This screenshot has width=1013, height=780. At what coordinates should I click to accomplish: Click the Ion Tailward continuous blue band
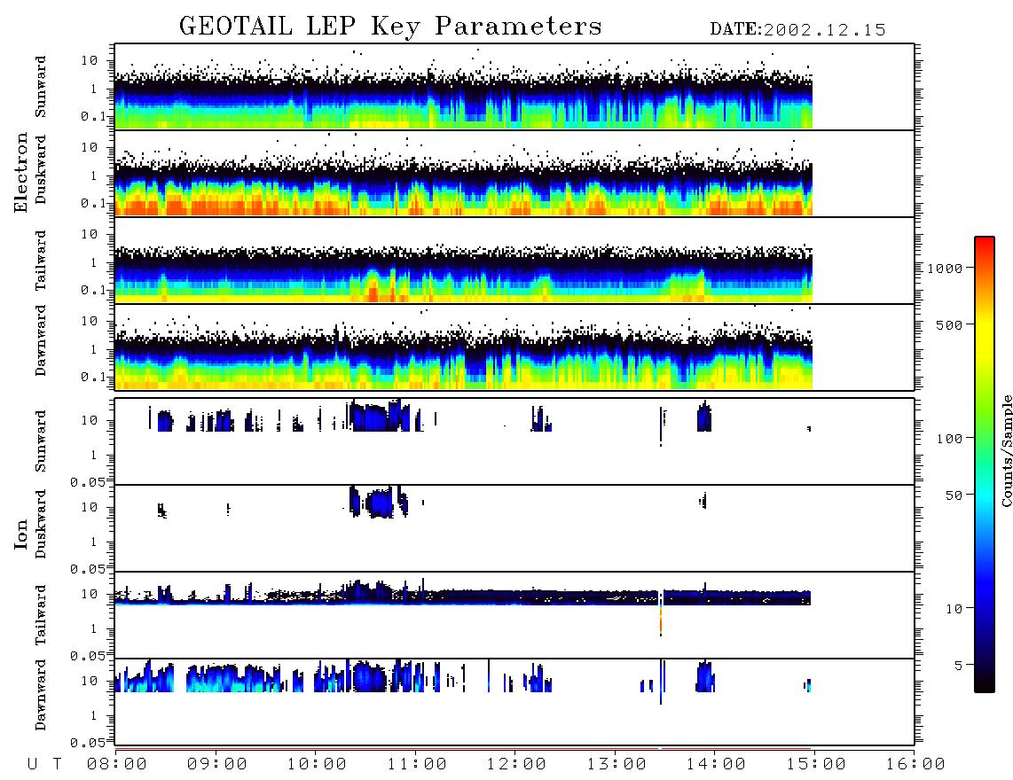pos(462,597)
